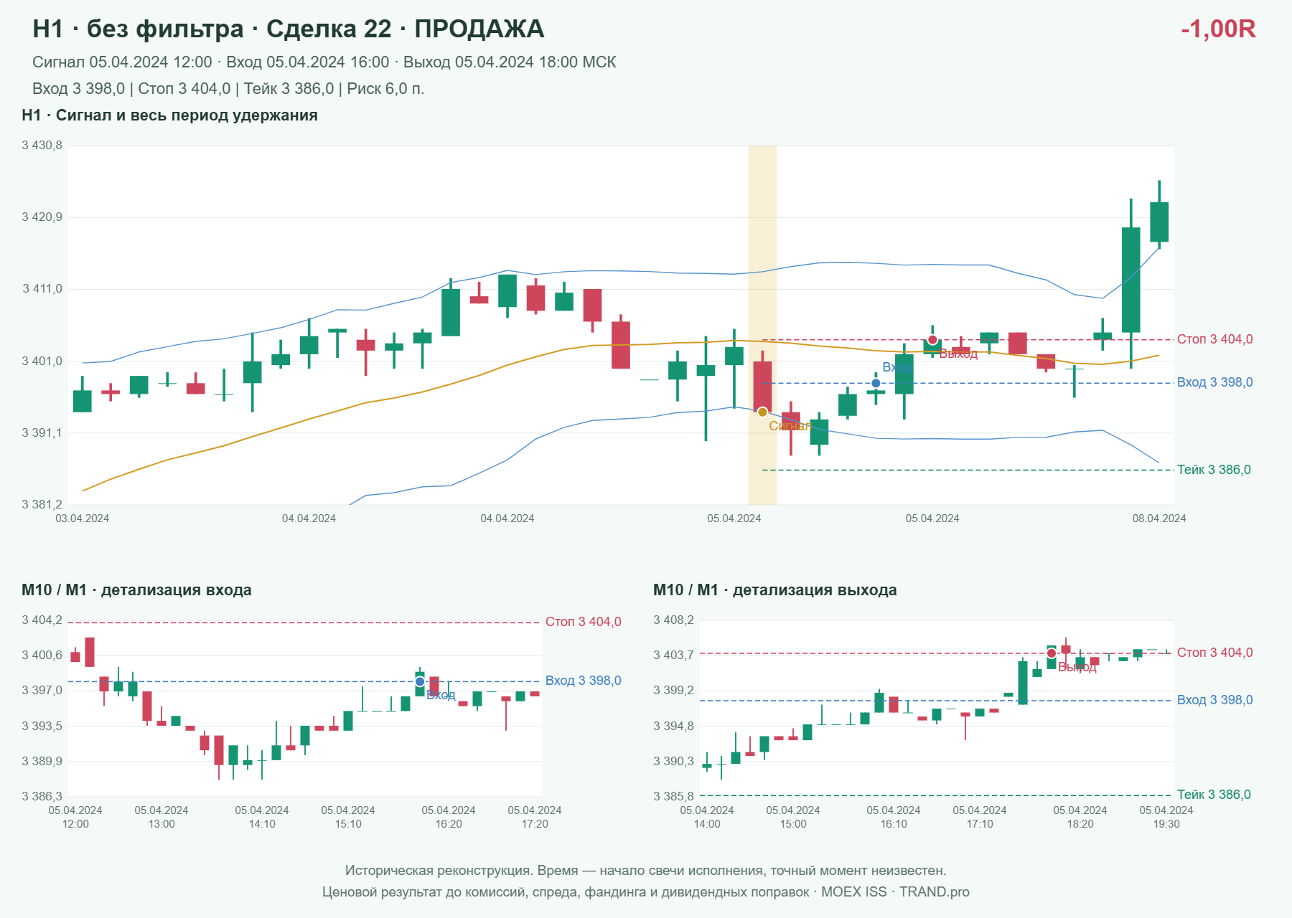This screenshot has height=918, width=1292.
Task: Click the 3 411,0 y-axis value
Action: coord(42,289)
